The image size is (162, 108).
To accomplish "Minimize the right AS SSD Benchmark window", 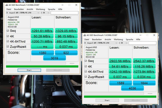I will coord(140,35).
